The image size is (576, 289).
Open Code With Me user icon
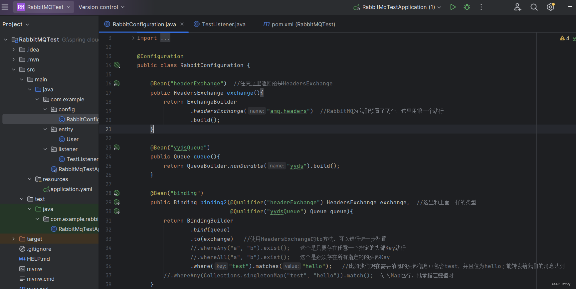click(517, 7)
